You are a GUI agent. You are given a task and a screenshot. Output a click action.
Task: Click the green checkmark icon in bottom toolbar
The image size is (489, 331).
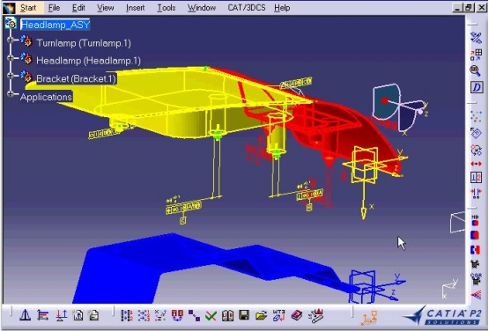click(x=211, y=316)
